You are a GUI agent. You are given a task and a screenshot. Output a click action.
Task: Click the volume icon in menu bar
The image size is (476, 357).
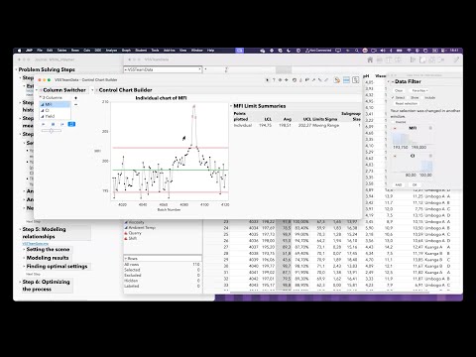383,51
